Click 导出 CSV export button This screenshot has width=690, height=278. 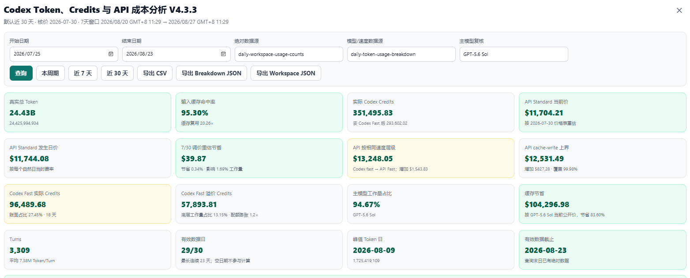pyautogui.click(x=155, y=73)
